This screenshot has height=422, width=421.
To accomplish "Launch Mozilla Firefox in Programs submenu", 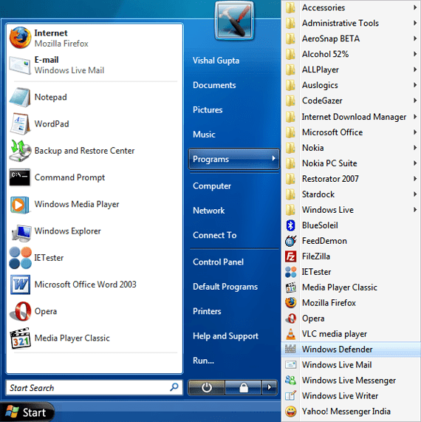I will (x=351, y=303).
